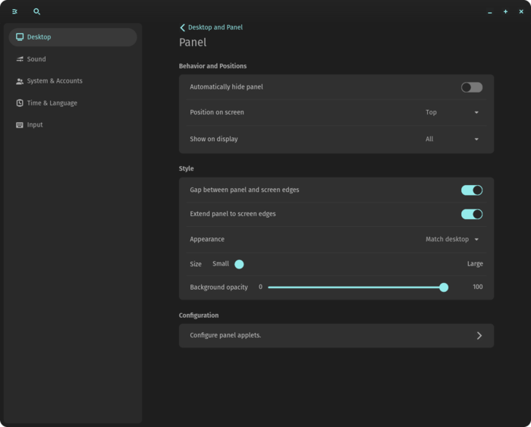Image resolution: width=531 pixels, height=427 pixels.
Task: Click the Time & Language clock icon
Action: coord(20,103)
